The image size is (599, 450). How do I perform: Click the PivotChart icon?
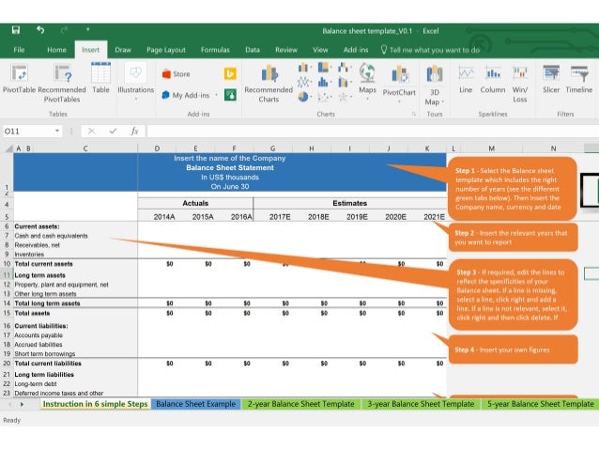click(400, 74)
